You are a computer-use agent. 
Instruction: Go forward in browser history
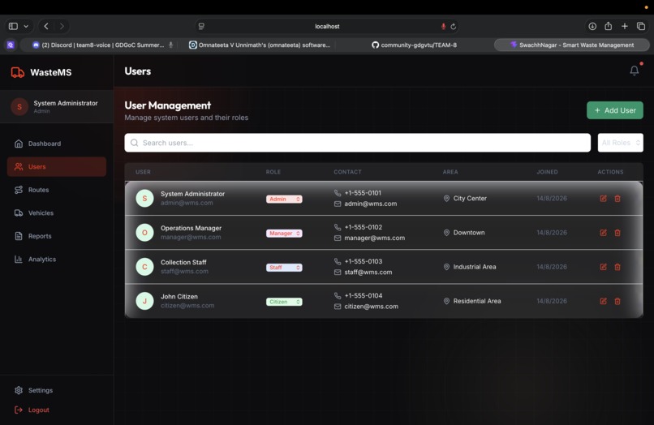pos(62,26)
